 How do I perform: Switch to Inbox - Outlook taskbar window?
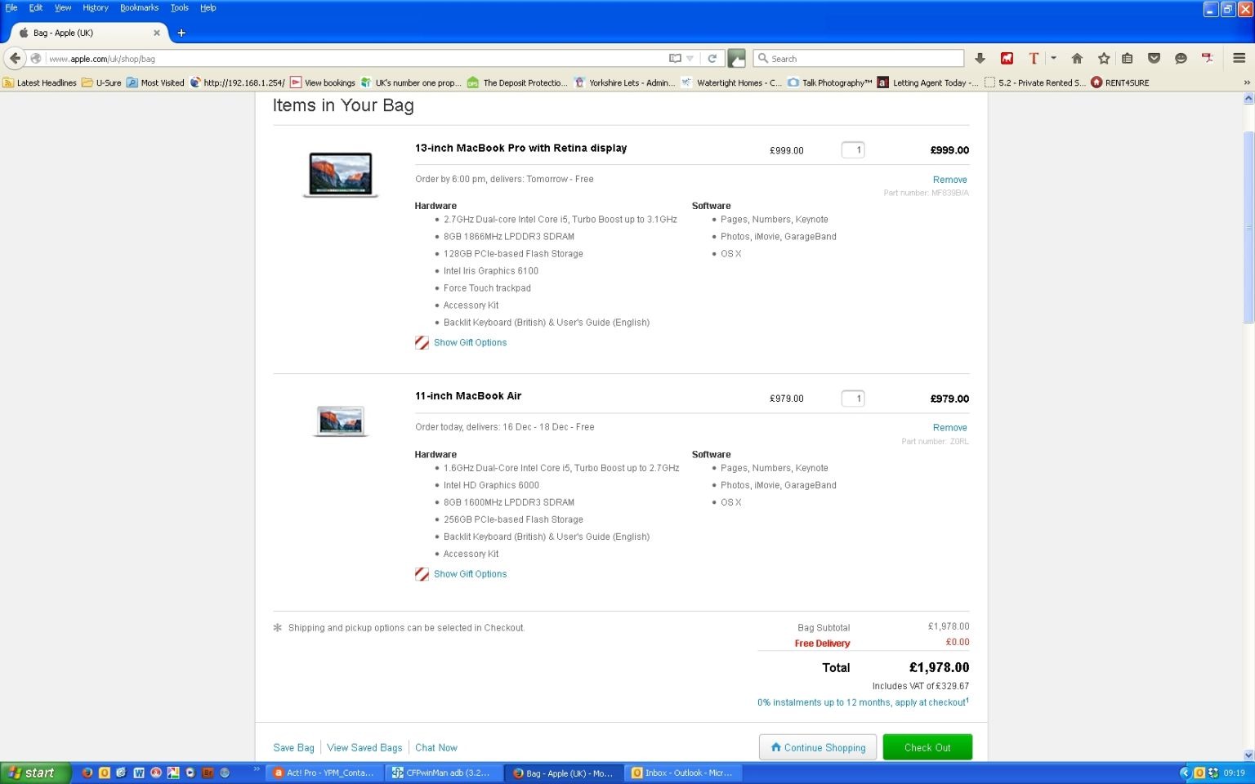[682, 773]
